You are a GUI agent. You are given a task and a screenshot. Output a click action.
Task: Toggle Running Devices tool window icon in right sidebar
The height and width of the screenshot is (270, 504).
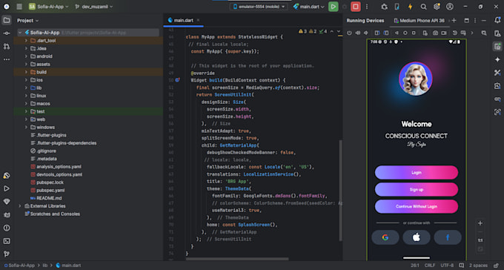click(497, 46)
